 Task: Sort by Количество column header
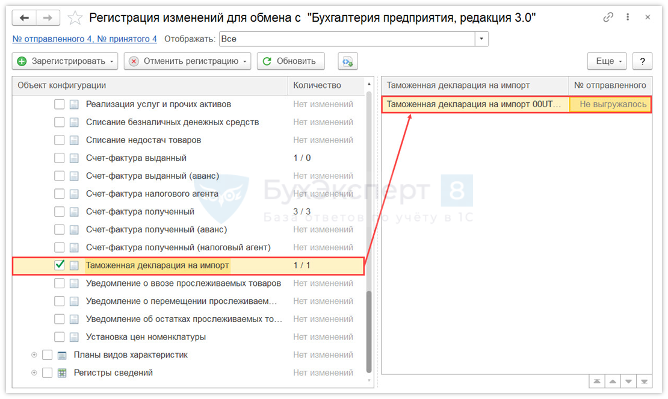click(x=326, y=85)
